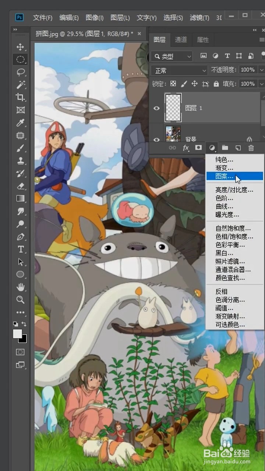Expand the toolbar double-arrow

click(x=15, y=29)
